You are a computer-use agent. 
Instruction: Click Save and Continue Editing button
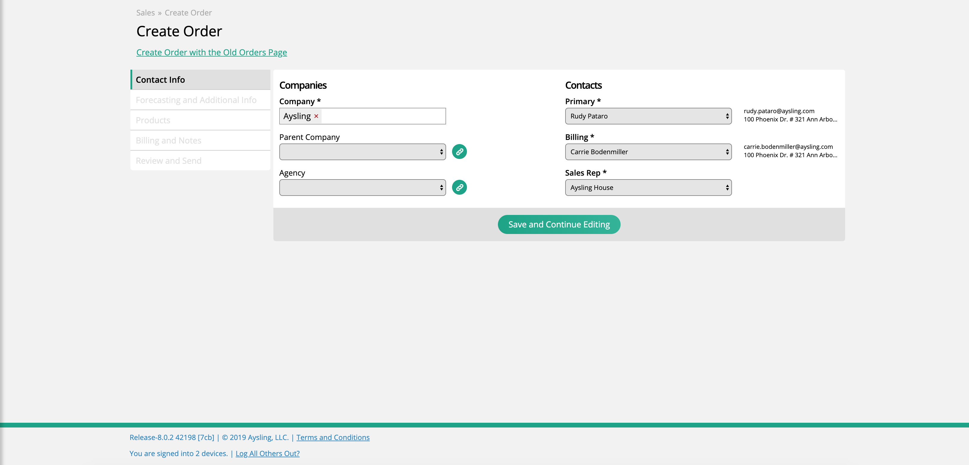(559, 224)
